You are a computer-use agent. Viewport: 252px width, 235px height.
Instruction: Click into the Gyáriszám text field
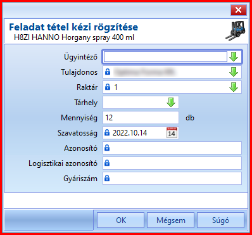click(x=172, y=179)
